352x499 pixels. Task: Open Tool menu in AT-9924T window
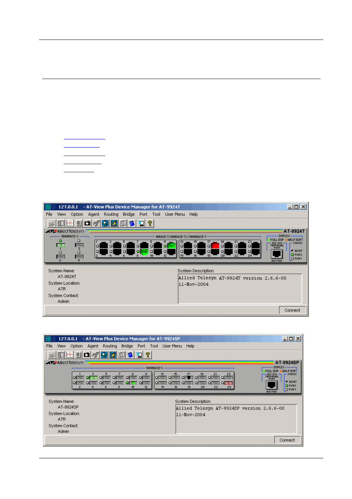pyautogui.click(x=156, y=214)
